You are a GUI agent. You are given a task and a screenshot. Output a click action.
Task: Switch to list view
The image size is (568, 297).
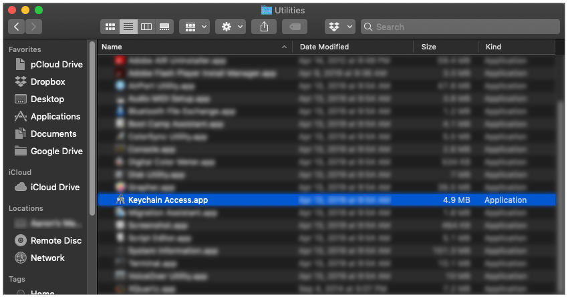pyautogui.click(x=128, y=27)
